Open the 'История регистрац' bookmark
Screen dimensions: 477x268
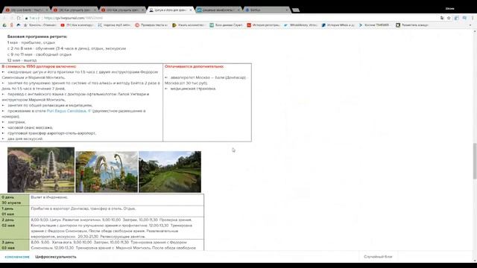(x=263, y=25)
